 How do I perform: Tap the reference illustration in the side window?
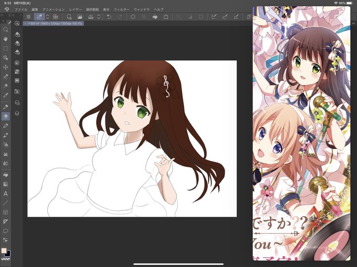pos(301,133)
